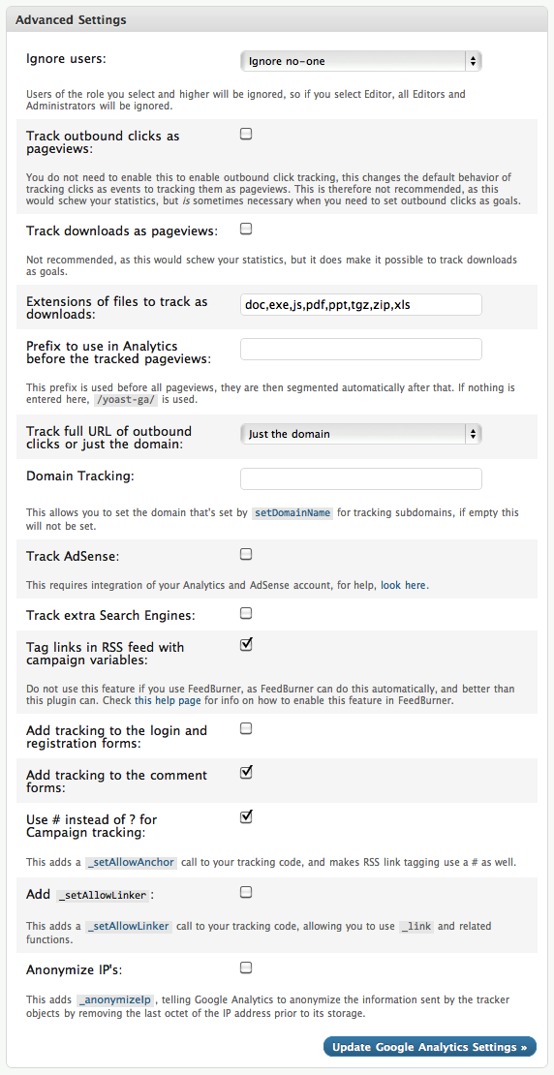This screenshot has height=1075, width=554.
Task: Open the AdSense look here link
Action: [403, 586]
